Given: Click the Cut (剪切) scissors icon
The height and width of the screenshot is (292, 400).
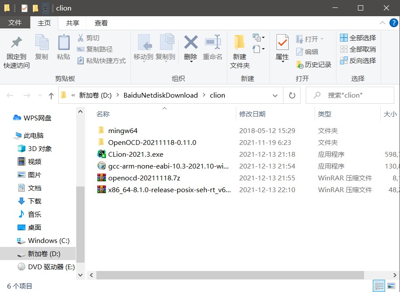Looking at the screenshot, I should 81,38.
